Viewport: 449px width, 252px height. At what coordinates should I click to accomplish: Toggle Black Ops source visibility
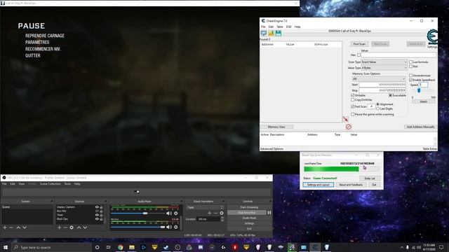coord(97,219)
